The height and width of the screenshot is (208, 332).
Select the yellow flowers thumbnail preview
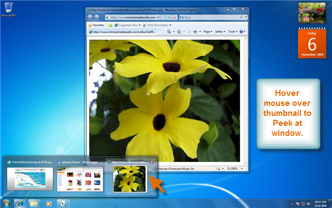click(x=130, y=179)
